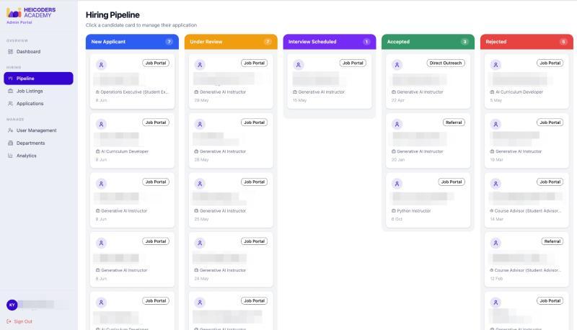Screen dimensions: 577x330
Task: Click the '22 Apr' date in Accepted
Action: click(398, 100)
